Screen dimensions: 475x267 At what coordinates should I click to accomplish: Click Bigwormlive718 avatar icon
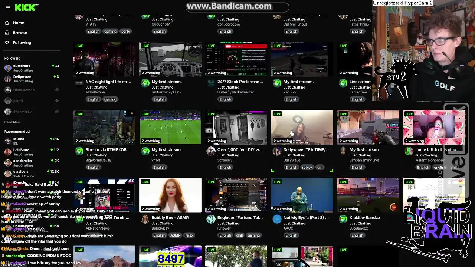(x=79, y=151)
